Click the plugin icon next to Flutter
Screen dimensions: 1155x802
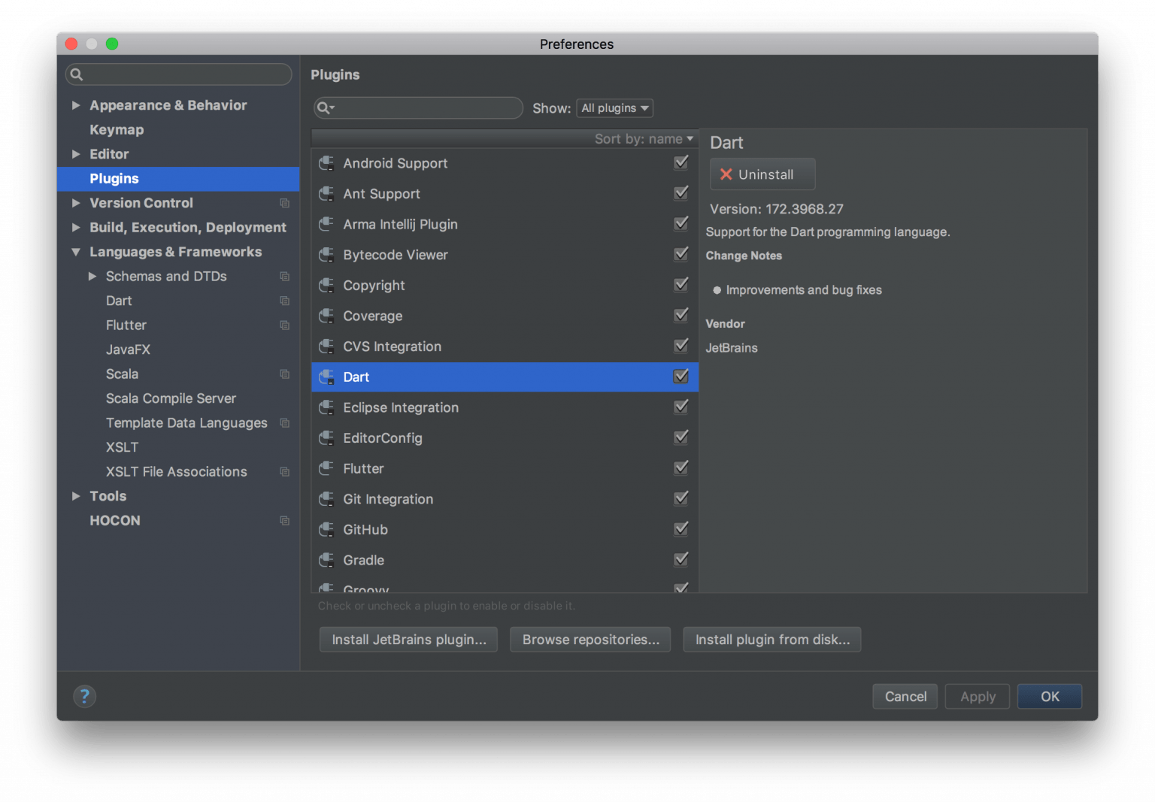tap(326, 468)
